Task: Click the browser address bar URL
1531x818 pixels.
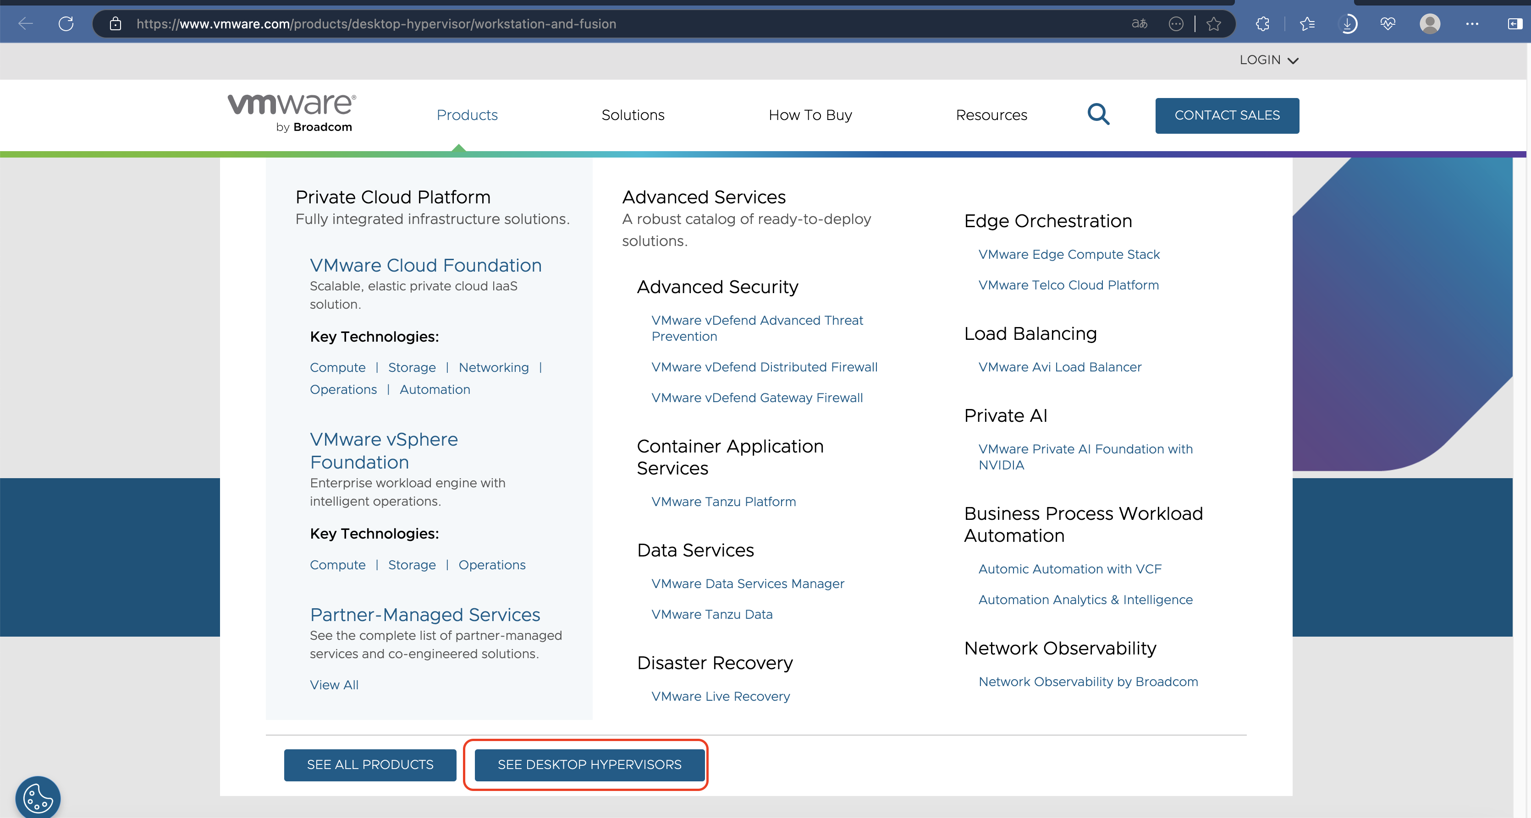Action: click(x=376, y=24)
